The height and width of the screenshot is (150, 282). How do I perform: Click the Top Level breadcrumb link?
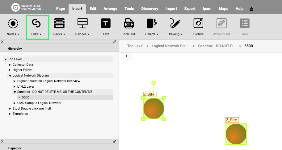coord(135,46)
